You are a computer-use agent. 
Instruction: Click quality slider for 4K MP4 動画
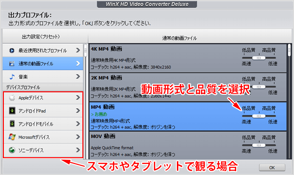(259, 58)
